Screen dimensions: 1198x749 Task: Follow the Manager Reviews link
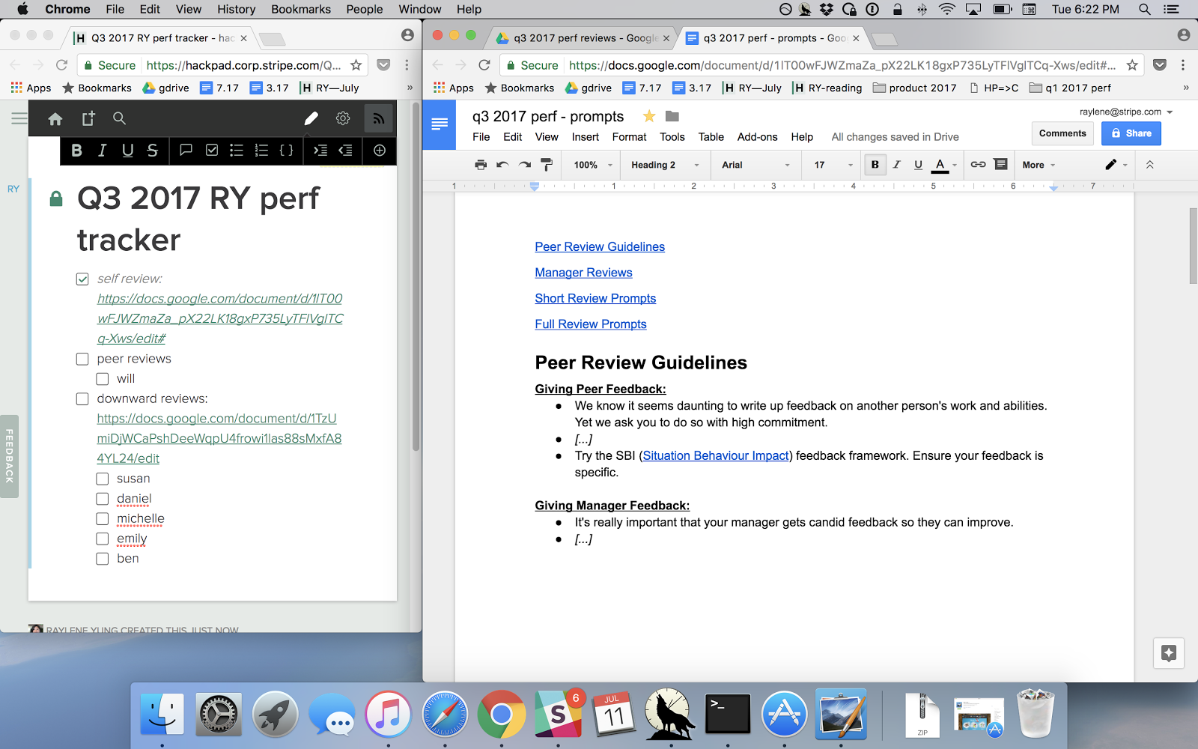click(583, 273)
